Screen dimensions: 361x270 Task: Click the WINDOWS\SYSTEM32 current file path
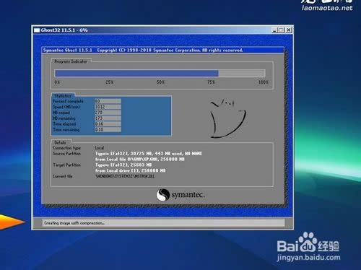tap(125, 176)
